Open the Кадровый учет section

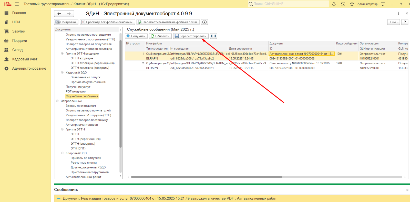[25, 59]
